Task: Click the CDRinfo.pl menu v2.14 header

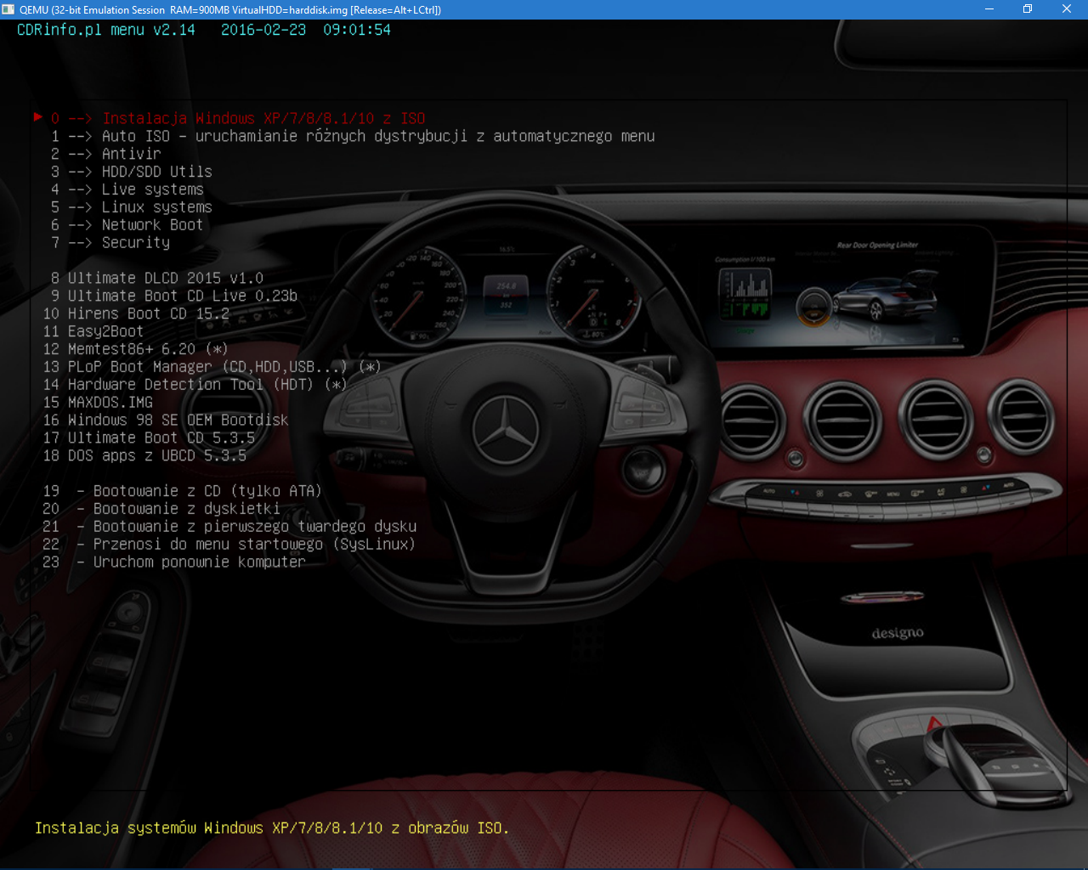Action: click(x=106, y=30)
